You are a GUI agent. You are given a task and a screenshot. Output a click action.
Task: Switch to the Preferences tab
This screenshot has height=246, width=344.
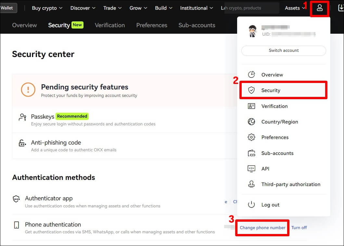[x=152, y=25]
